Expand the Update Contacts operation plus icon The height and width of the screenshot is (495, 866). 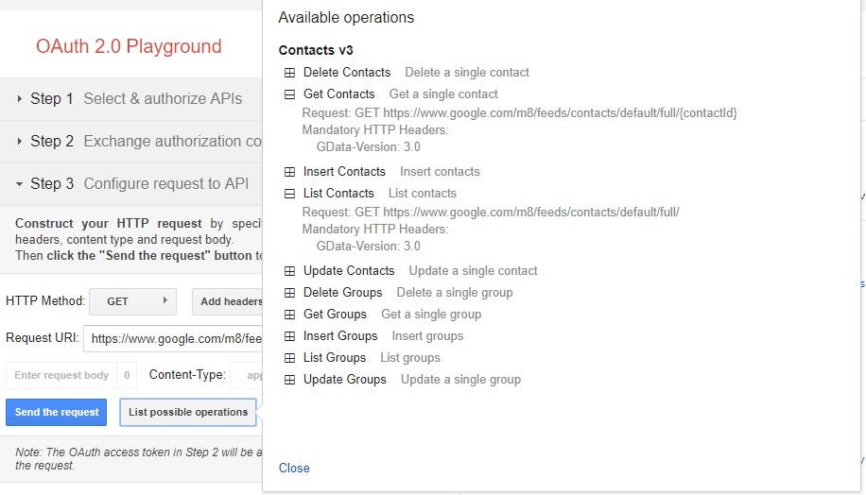coord(289,271)
